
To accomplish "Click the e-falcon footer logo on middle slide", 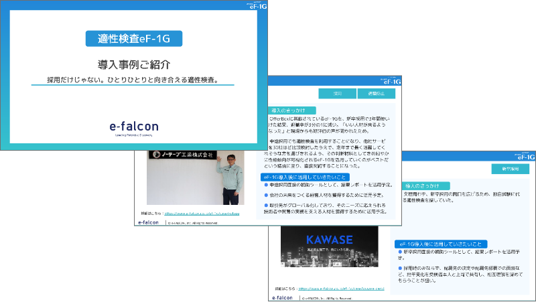I will point(149,222).
